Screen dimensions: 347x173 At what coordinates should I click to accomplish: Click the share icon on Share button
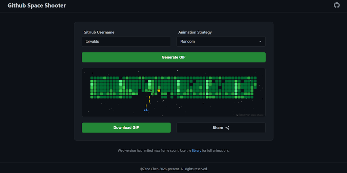(x=227, y=128)
